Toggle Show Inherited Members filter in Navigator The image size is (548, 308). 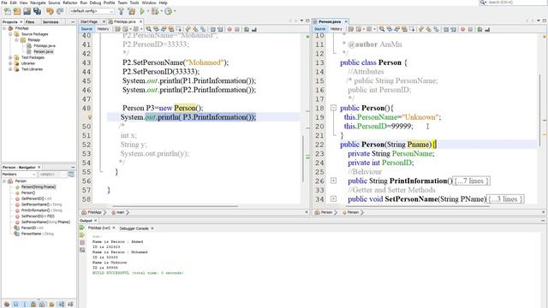click(x=7, y=305)
